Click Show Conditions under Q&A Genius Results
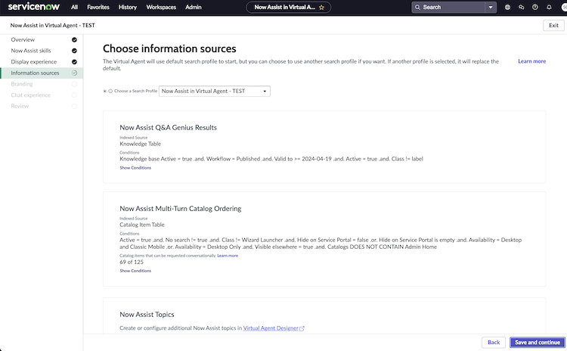Screen dimensions: 567x351 [135, 168]
